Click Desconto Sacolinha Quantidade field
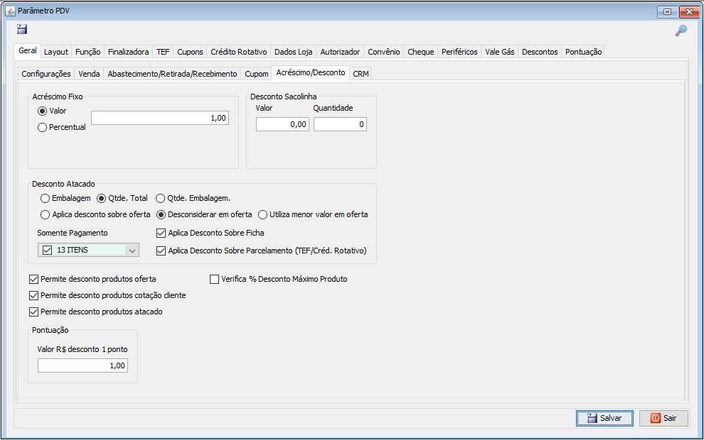704x440 pixels. click(x=340, y=124)
